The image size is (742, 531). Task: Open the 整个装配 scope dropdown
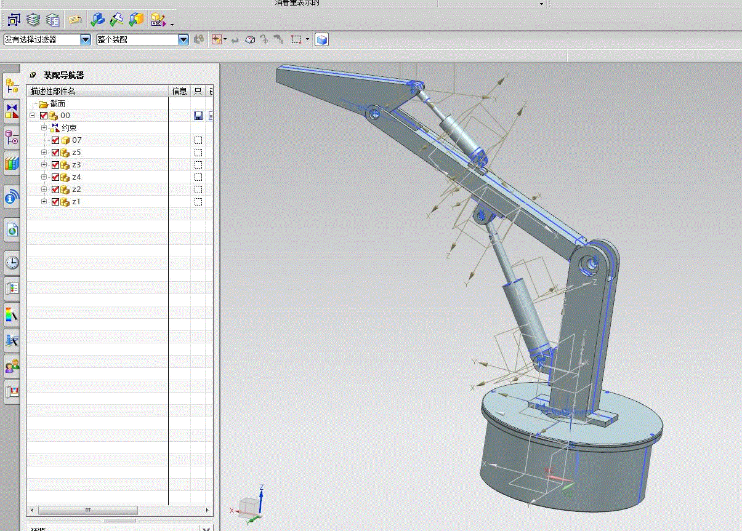183,39
